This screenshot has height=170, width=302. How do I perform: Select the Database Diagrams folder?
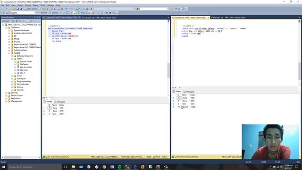coord(25,56)
